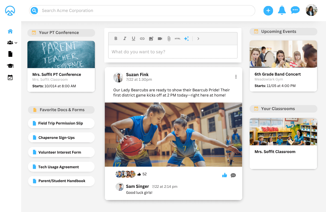Open the Field Trip Permission Slip document
This screenshot has height=212, width=326.
click(x=61, y=123)
